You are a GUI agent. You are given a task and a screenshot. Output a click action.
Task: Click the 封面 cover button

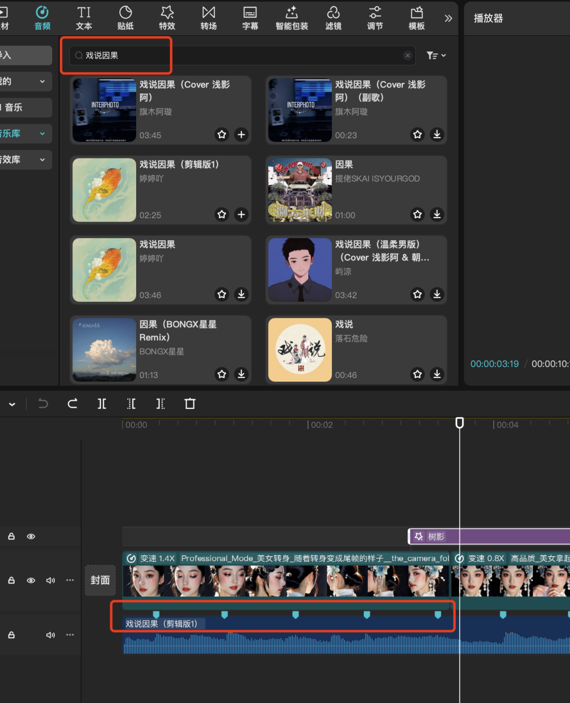[x=100, y=580]
